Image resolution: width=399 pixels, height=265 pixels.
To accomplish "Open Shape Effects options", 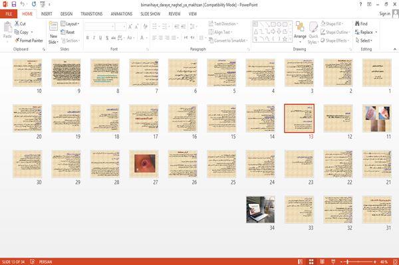I will point(334,41).
